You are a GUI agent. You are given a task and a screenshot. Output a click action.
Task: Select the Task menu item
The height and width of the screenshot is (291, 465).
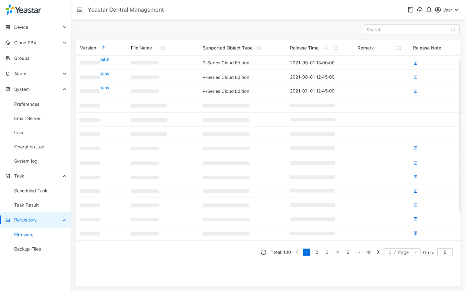click(35, 176)
